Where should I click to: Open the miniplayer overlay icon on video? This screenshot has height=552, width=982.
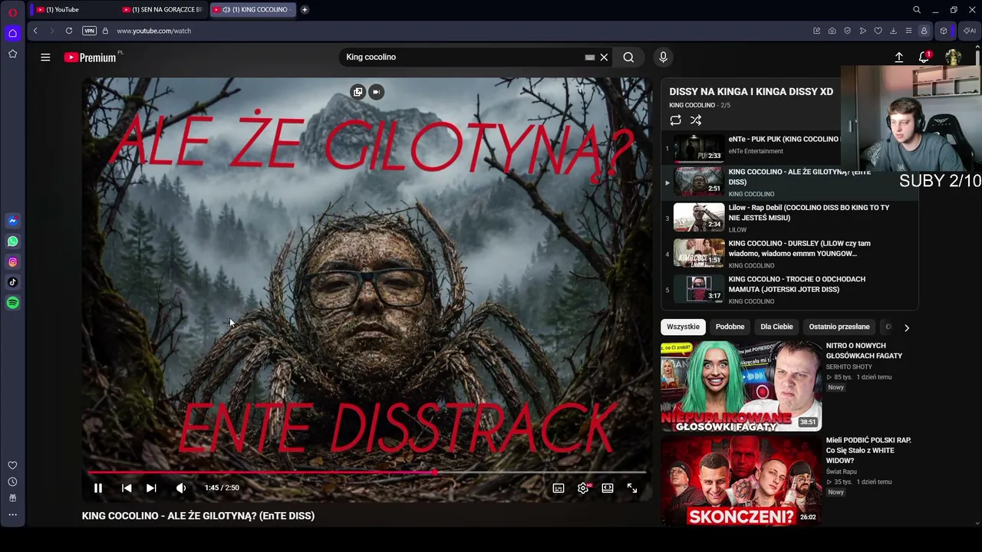pyautogui.click(x=358, y=92)
